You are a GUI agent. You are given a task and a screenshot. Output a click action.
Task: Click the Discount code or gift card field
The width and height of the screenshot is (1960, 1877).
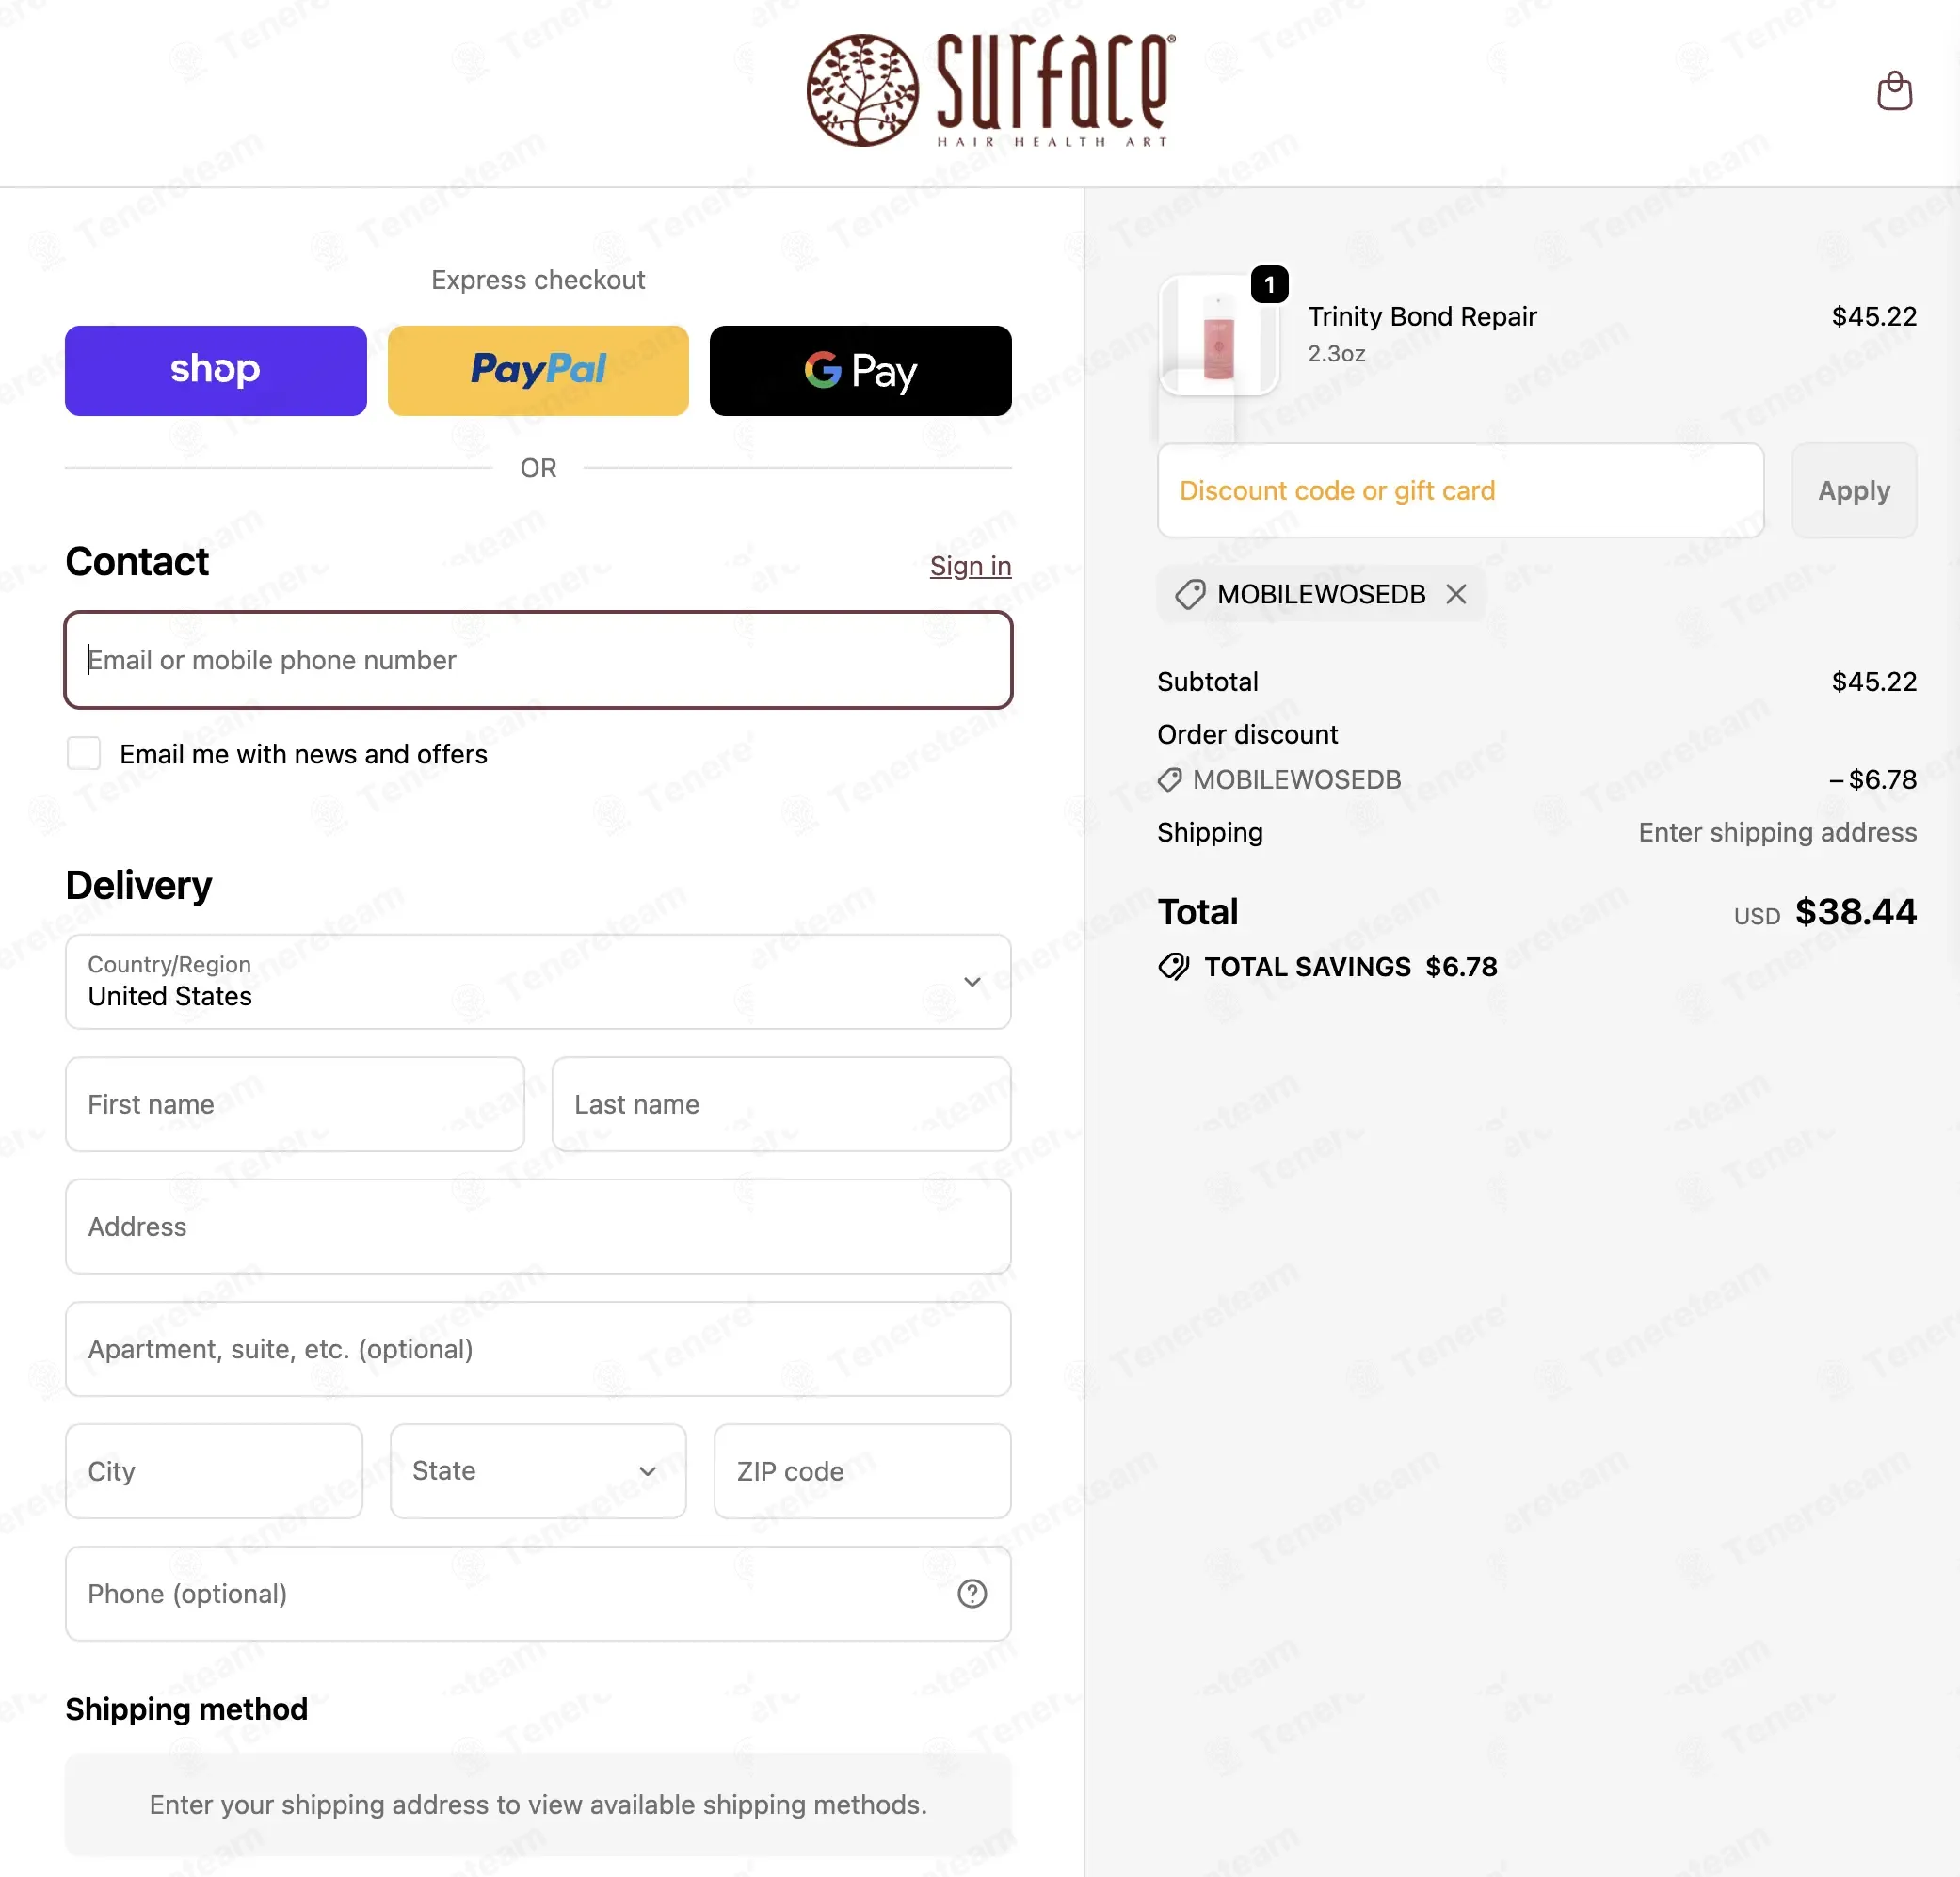1460,490
